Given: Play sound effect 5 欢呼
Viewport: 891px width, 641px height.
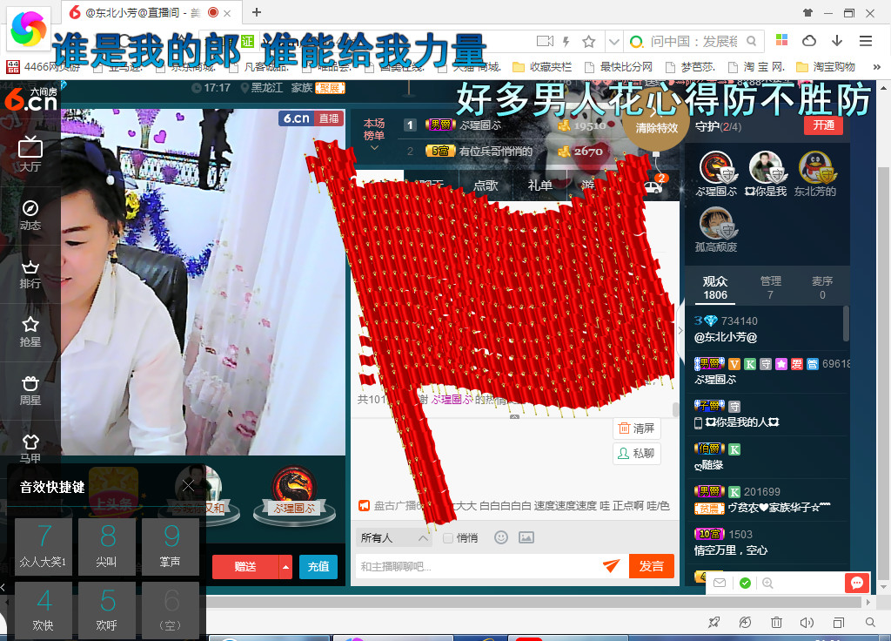Looking at the screenshot, I should point(107,610).
